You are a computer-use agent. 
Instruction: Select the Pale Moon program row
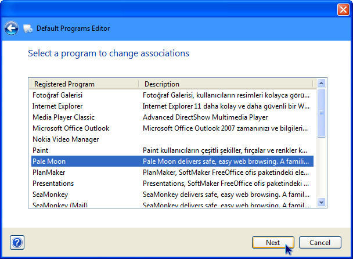pyautogui.click(x=172, y=161)
